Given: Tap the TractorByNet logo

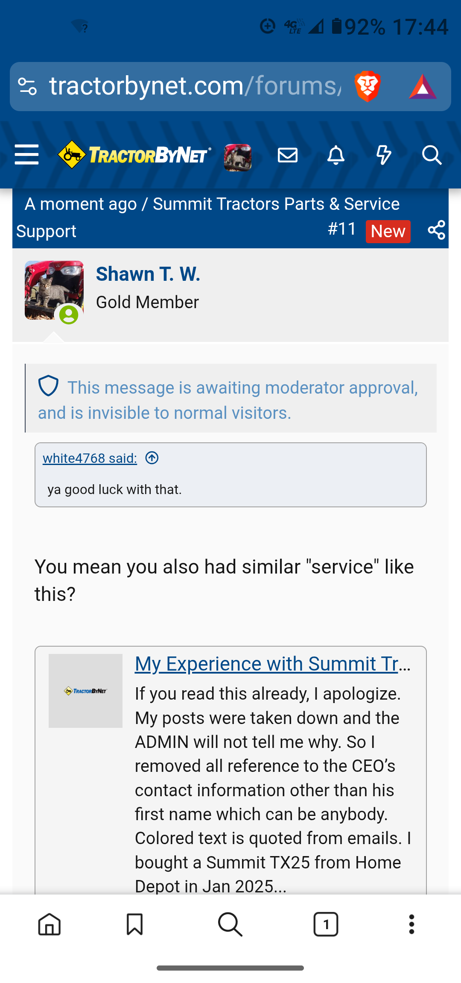Looking at the screenshot, I should click(134, 155).
